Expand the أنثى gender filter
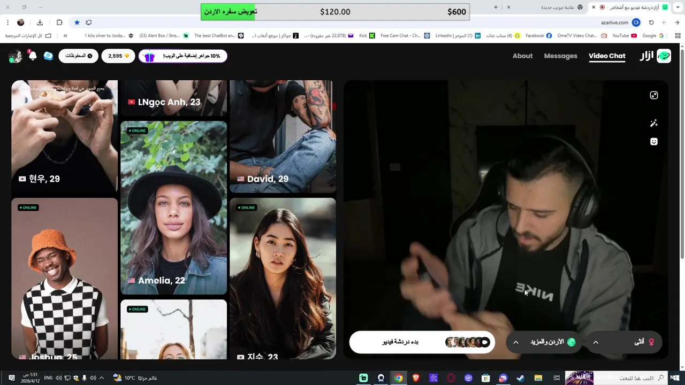 click(x=625, y=342)
